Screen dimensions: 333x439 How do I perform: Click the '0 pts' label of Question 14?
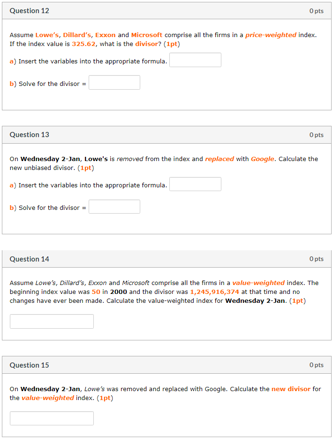[316, 259]
